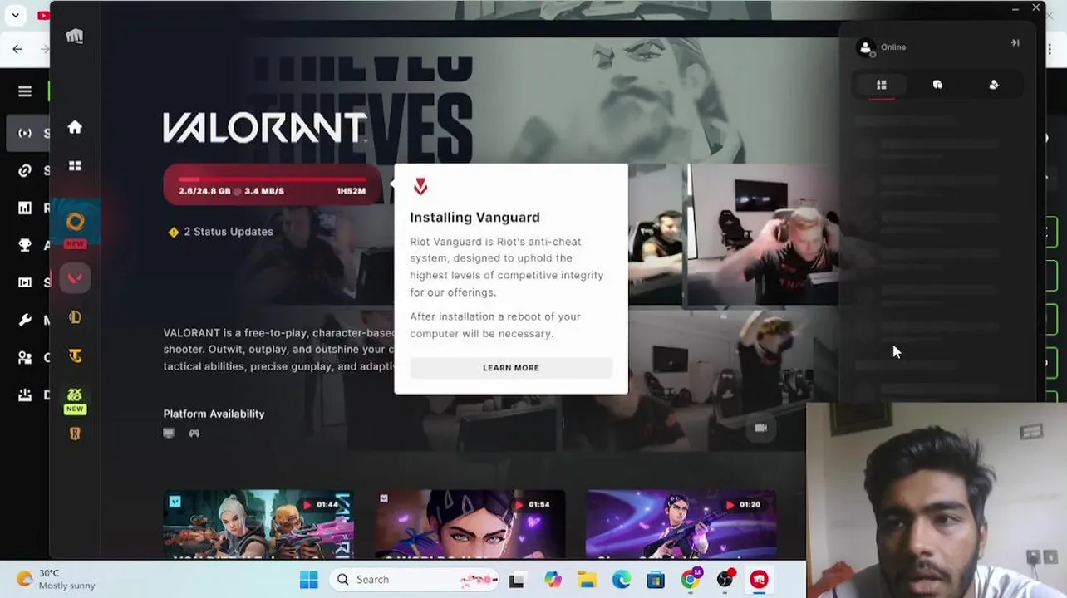The height and width of the screenshot is (598, 1067).
Task: Click the taskbar Search box
Action: 415,580
